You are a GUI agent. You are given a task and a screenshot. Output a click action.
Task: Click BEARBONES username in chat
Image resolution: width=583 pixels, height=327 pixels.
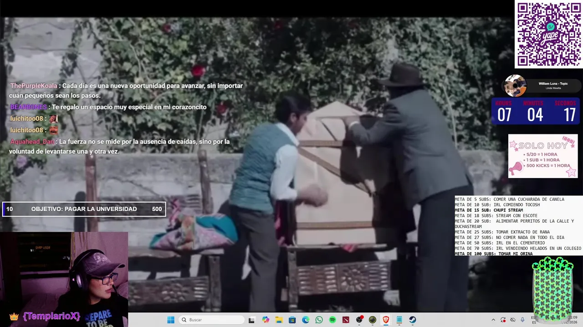28,107
